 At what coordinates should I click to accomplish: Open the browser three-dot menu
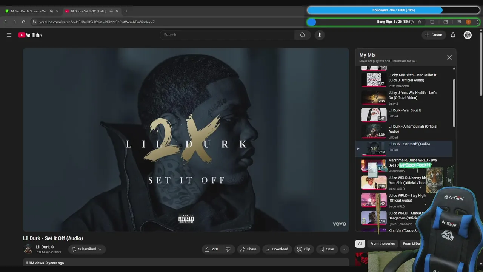[x=477, y=22]
